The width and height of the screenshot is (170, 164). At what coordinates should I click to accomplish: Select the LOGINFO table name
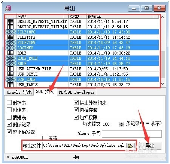(x=25, y=48)
